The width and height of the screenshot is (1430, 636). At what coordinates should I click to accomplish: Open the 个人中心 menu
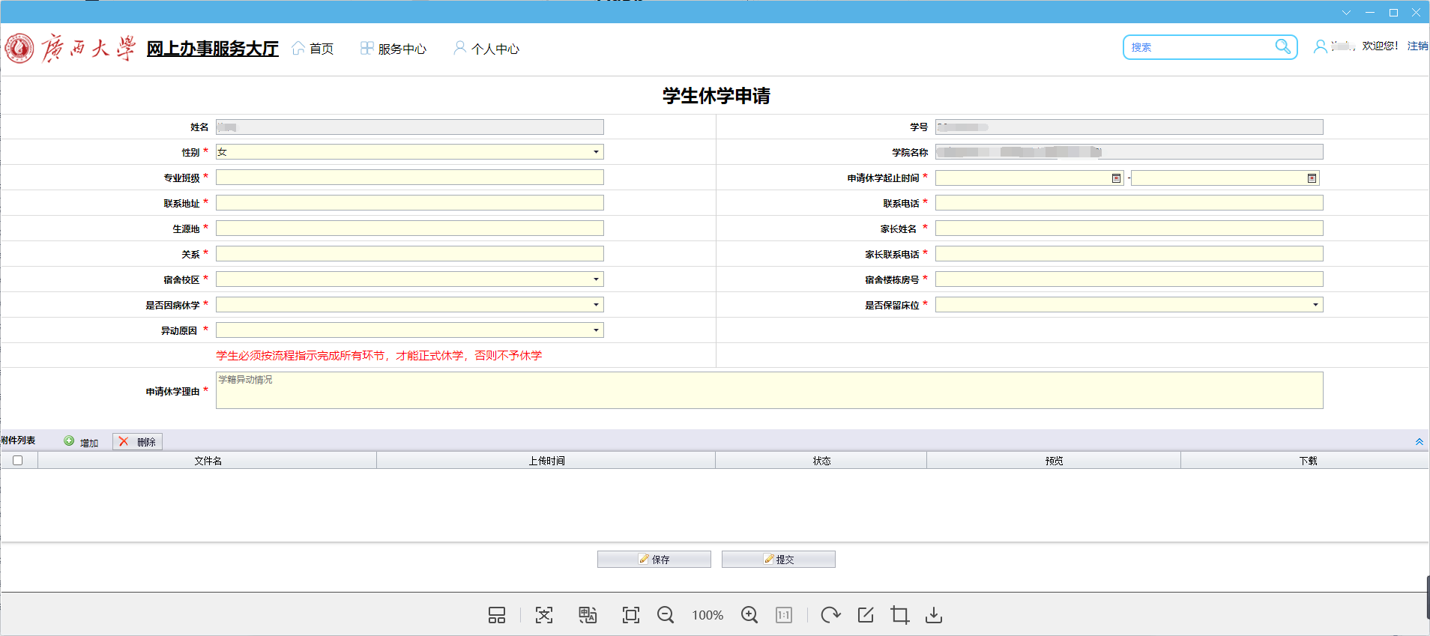click(486, 49)
